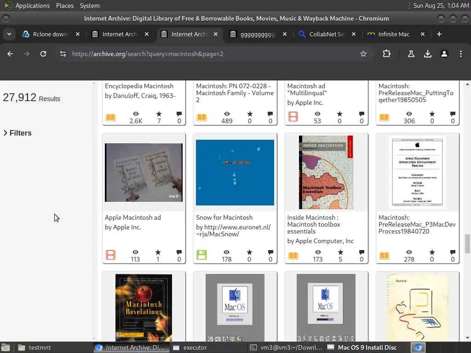Open testmnt folder in taskbar
Screen dimensions: 471x353
[35, 347]
